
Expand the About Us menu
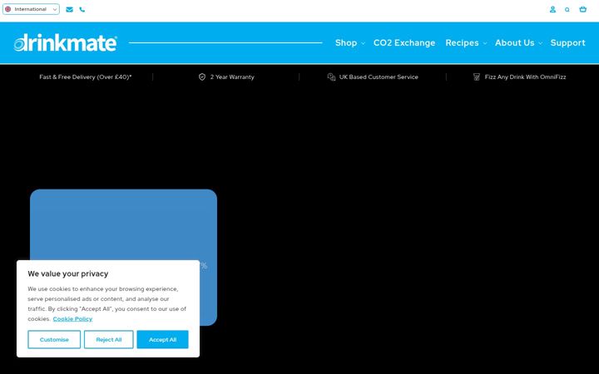click(x=518, y=42)
